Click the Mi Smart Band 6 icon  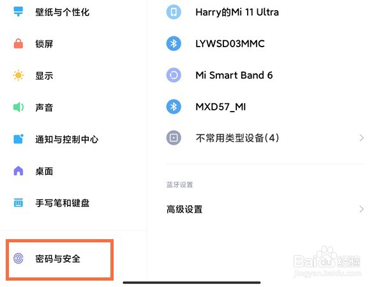pyautogui.click(x=174, y=75)
